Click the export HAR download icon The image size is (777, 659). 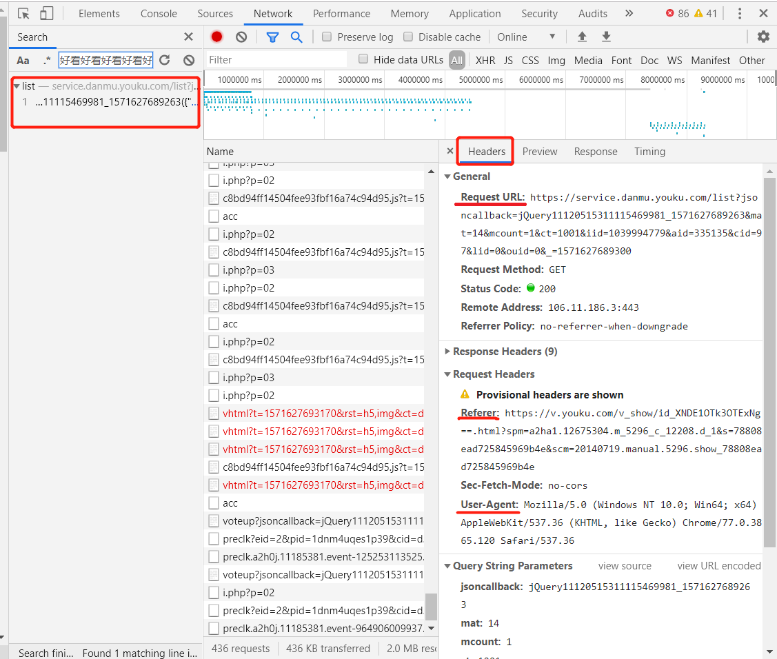(606, 37)
